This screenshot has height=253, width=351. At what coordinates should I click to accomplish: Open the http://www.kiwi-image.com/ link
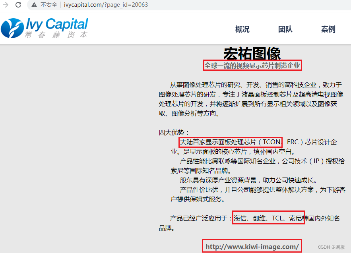[252, 247]
